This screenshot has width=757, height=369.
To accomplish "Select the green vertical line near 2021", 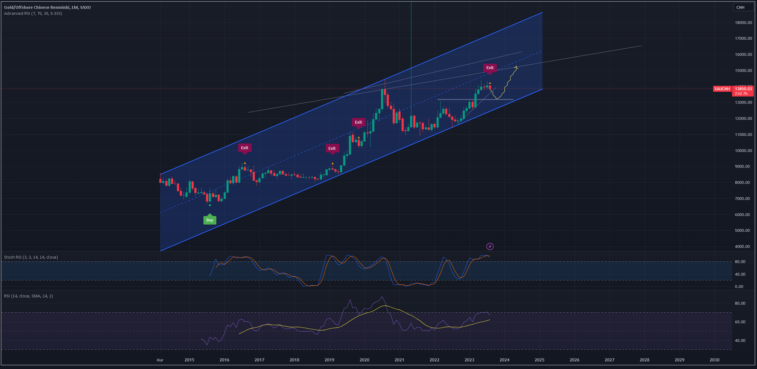I will (411, 47).
